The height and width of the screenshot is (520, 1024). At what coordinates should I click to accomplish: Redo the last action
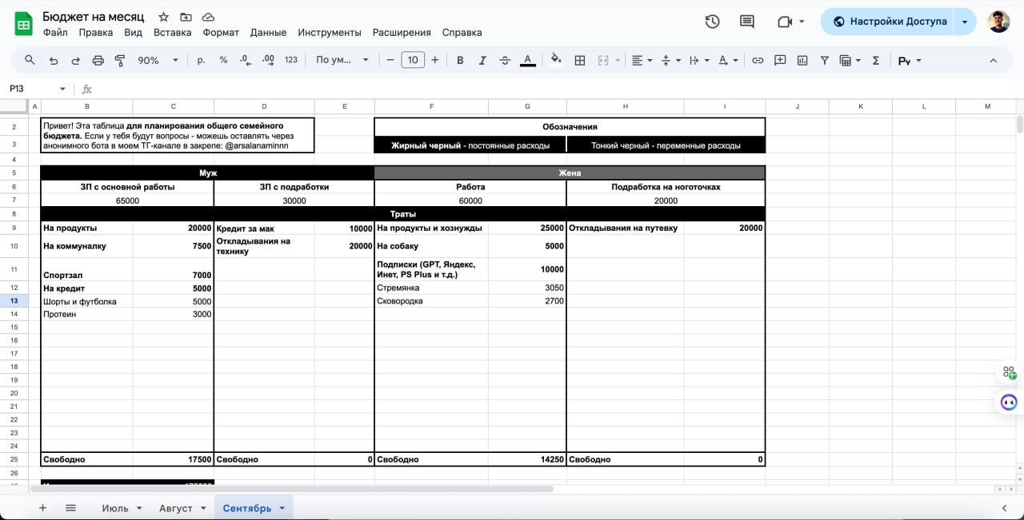click(76, 60)
